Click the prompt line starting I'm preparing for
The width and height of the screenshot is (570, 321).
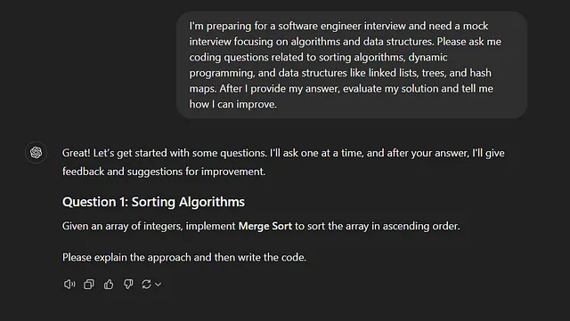[338, 26]
